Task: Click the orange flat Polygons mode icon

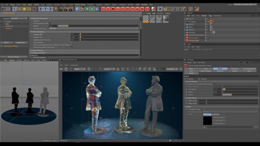Action: click(169, 9)
